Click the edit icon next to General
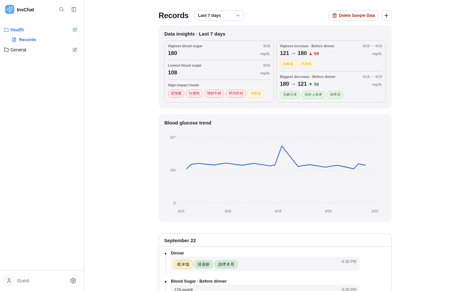Viewport: 466px width, 291px height. (x=75, y=50)
